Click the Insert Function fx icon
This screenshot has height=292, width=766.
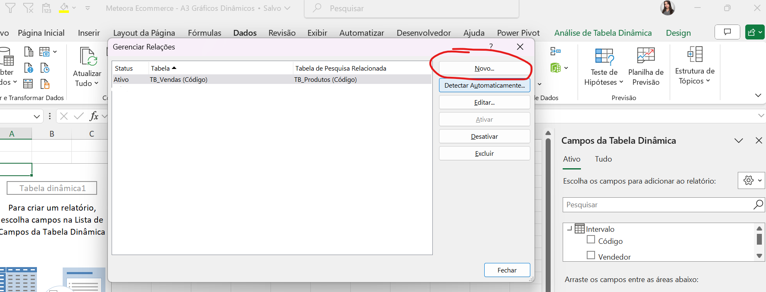coord(94,116)
